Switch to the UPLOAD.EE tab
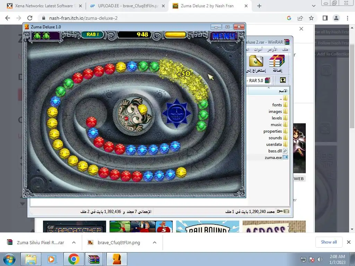The image size is (355, 266). [x=124, y=6]
